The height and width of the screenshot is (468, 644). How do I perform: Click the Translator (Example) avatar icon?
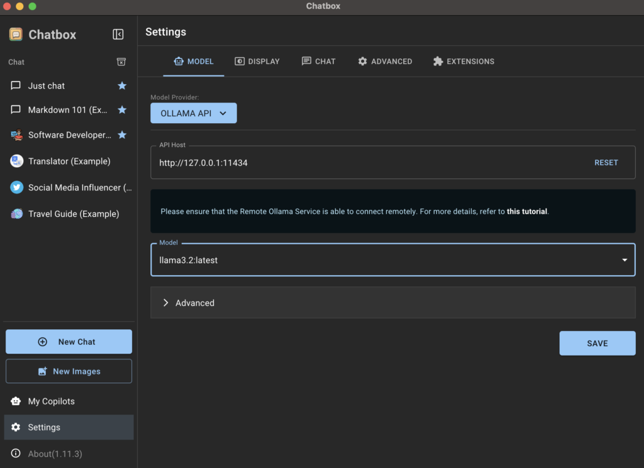coord(16,161)
